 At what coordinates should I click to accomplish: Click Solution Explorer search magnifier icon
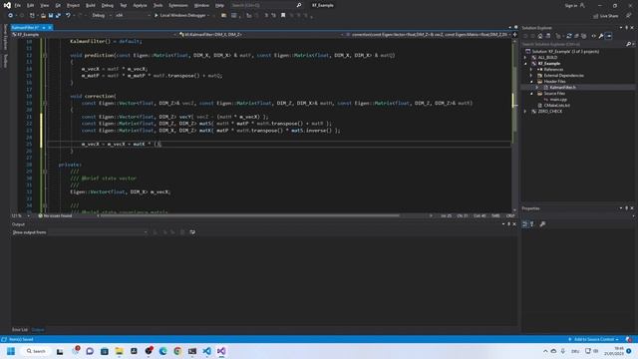pyautogui.click(x=629, y=44)
